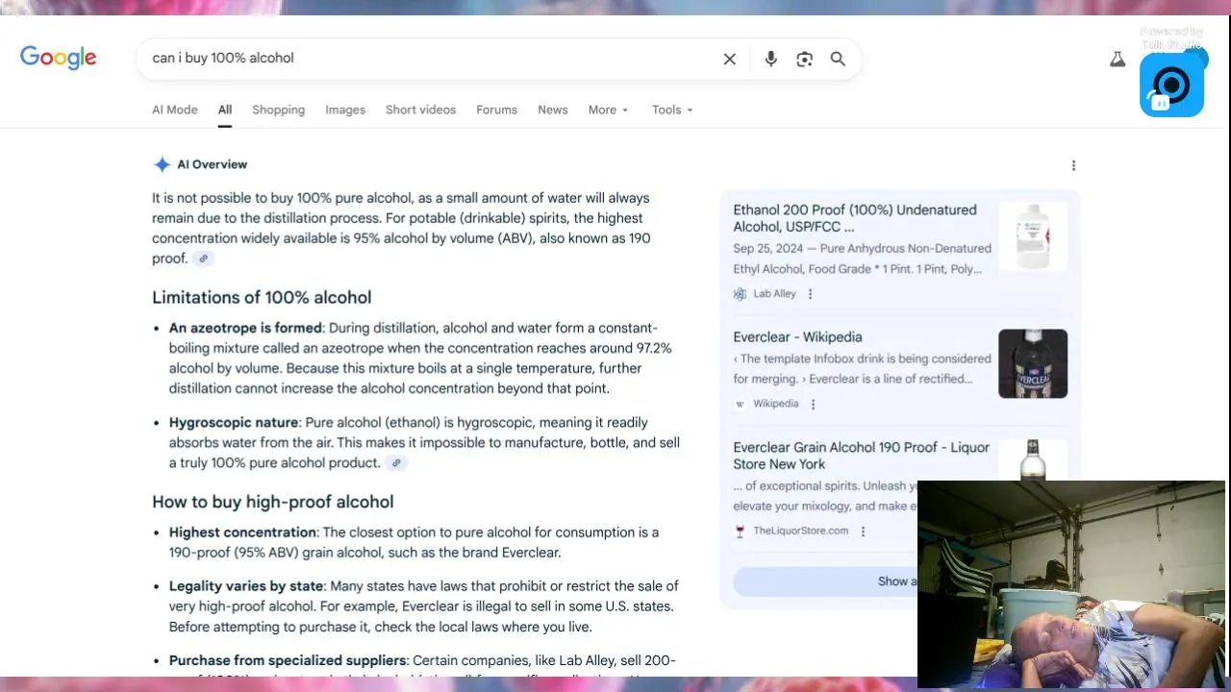Viewport: 1231px width, 692px height.
Task: Open Google Lens image search
Action: pyautogui.click(x=805, y=59)
